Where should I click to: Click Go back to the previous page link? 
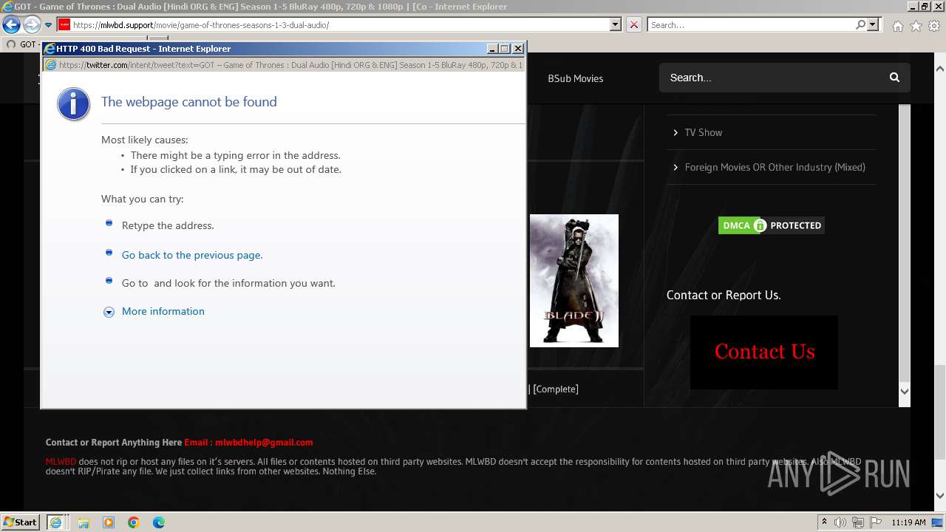(192, 255)
